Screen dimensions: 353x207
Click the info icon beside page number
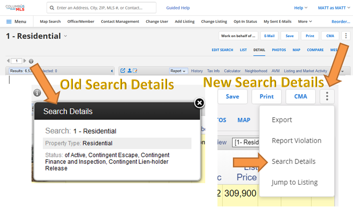click(x=31, y=61)
